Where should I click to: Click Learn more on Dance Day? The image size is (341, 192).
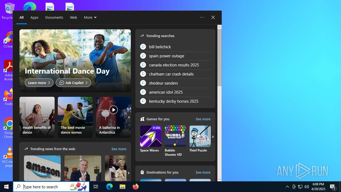tap(39, 83)
